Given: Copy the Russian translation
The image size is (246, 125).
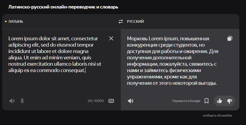Looking at the screenshot, I should 230,38.
